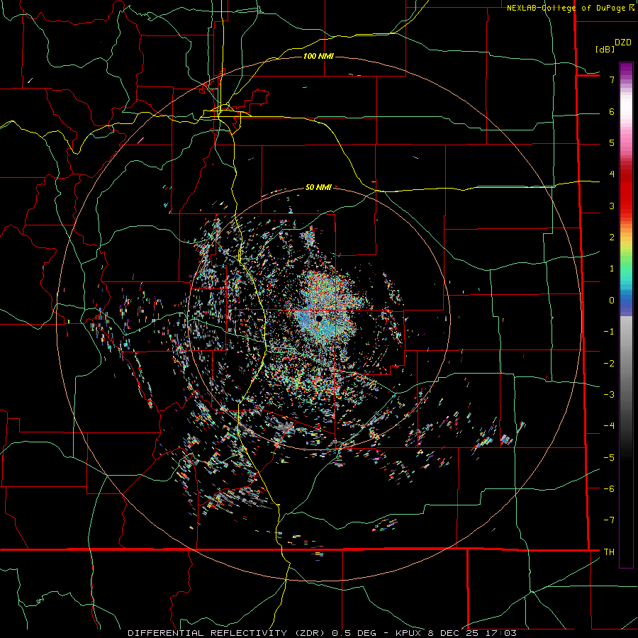Click the [dB] unit label
The image size is (638, 638).
pos(605,49)
